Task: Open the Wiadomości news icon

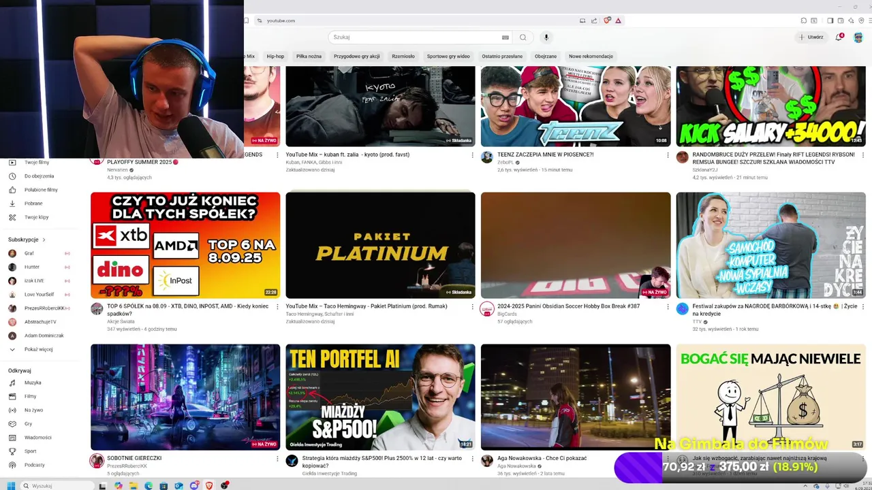Action: (x=12, y=438)
